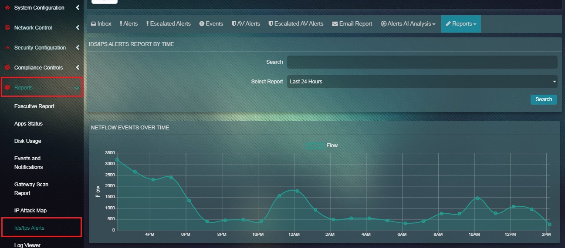The height and width of the screenshot is (248, 565).
Task: Click the 6PM data point on chart
Action: coord(189,201)
